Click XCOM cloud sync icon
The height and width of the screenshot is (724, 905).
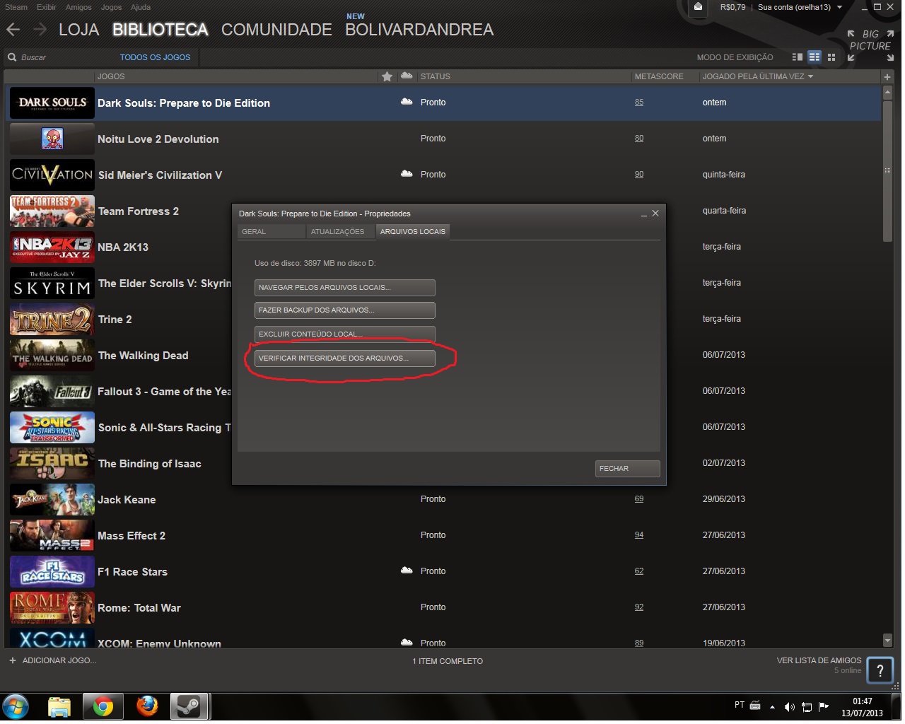coord(407,643)
